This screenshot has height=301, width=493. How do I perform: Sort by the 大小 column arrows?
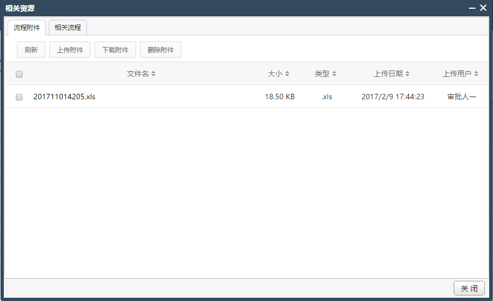point(287,74)
